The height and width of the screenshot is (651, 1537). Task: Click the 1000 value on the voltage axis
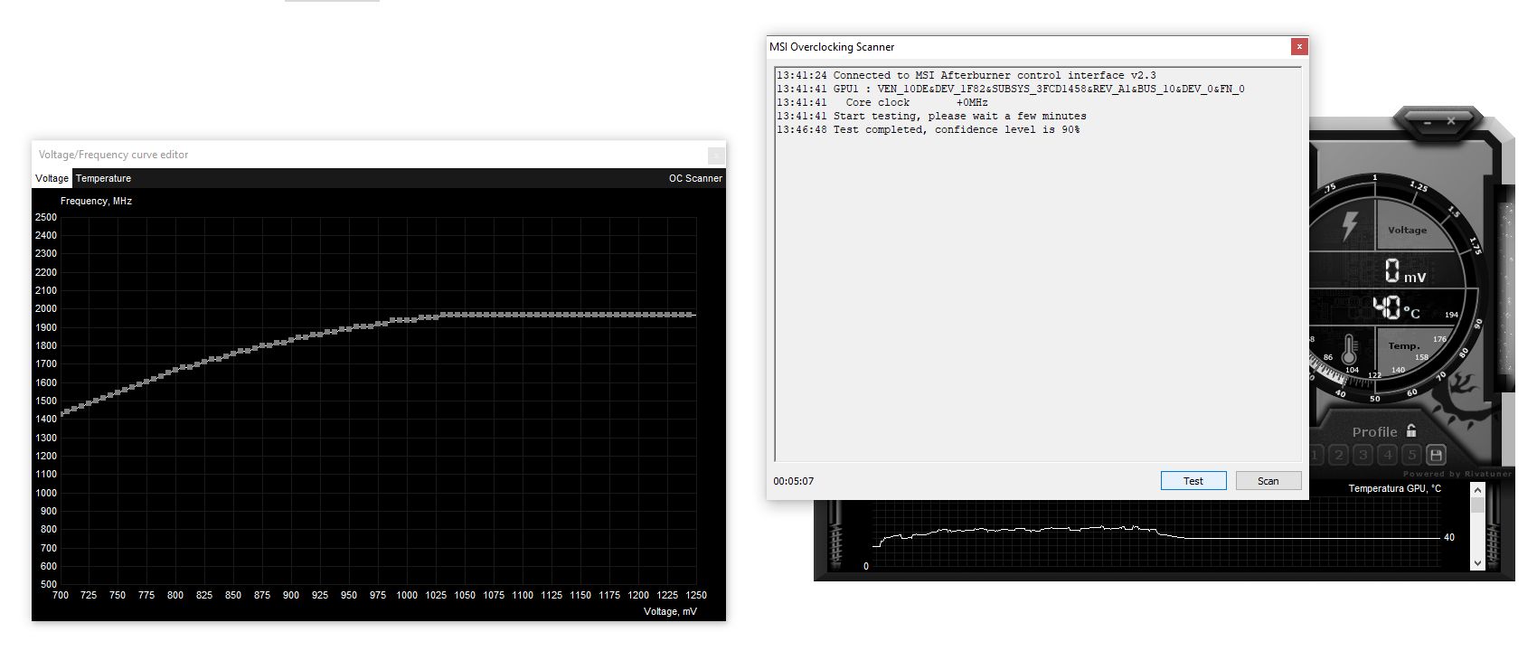click(x=407, y=595)
